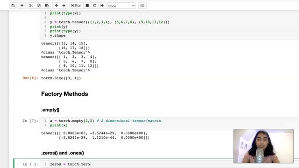Open the command palette keyboard icon

pos(142,6)
